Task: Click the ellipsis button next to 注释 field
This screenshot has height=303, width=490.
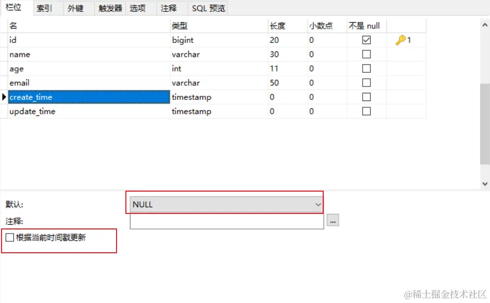Action: pyautogui.click(x=333, y=220)
